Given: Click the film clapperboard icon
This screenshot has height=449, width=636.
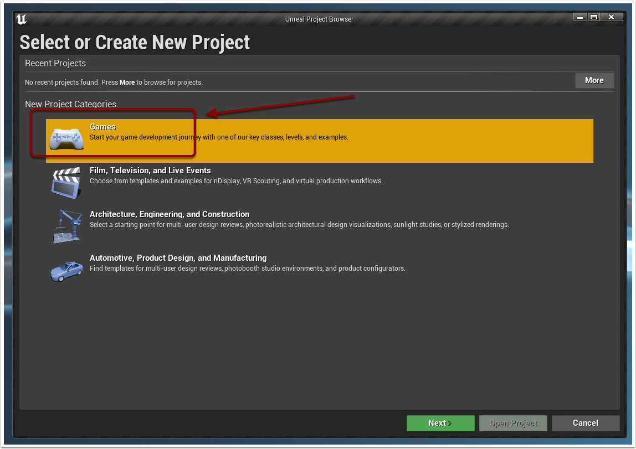Looking at the screenshot, I should click(x=66, y=183).
